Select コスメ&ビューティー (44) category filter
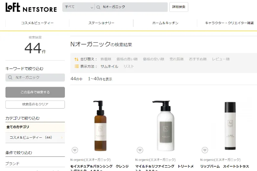 (35, 138)
